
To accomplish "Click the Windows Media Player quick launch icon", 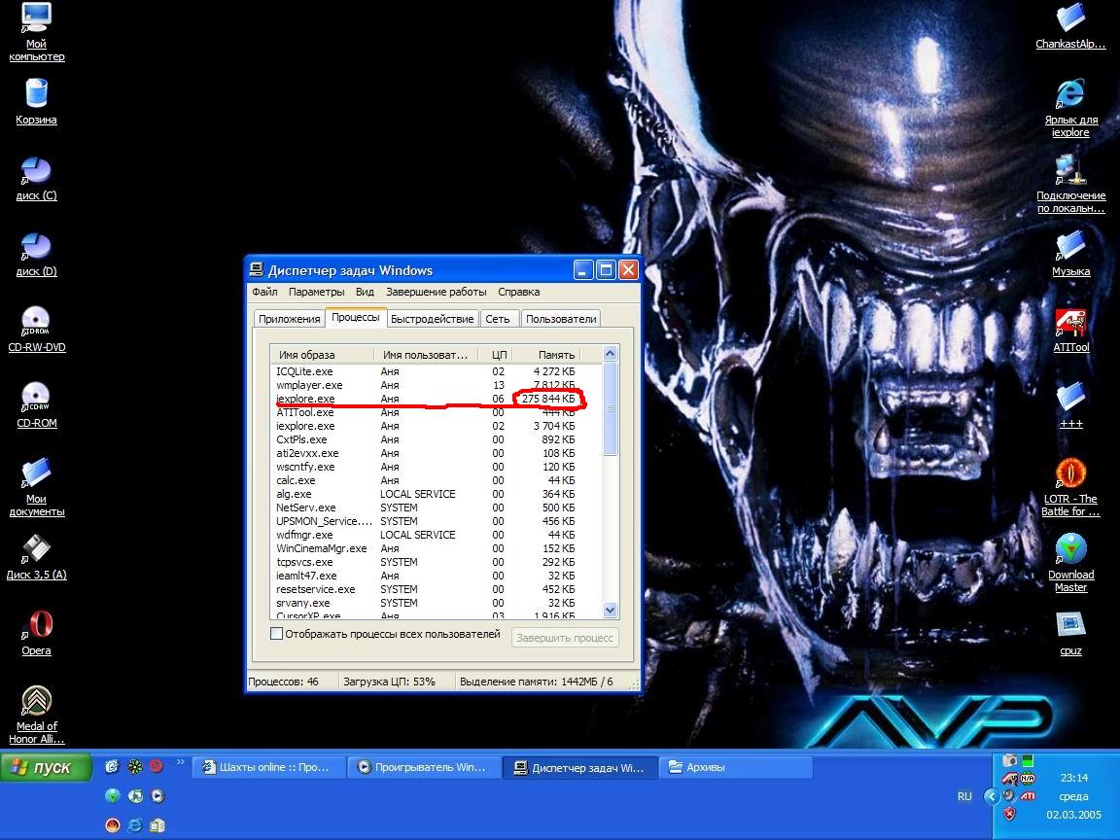I will click(157, 795).
